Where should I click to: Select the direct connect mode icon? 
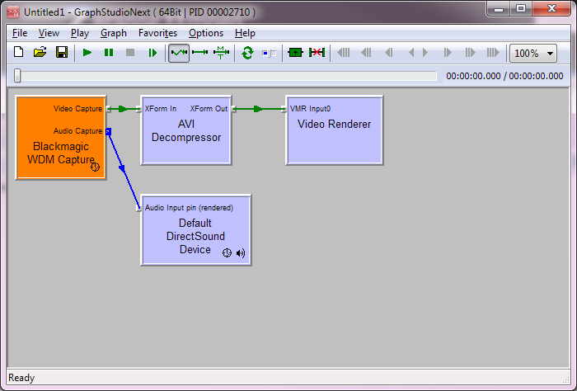(199, 53)
